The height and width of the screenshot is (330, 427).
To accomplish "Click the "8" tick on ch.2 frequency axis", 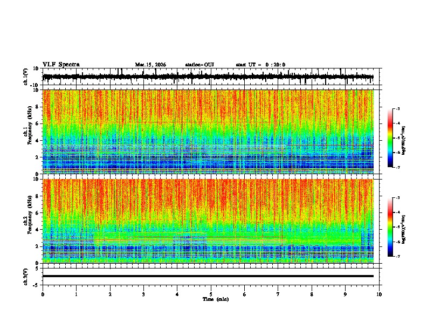I will (38, 196).
